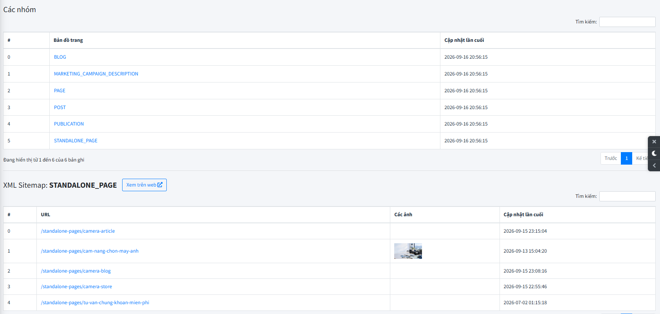Click timestamp 2026-09-15 23:15:04
The width and height of the screenshot is (660, 314).
click(x=525, y=231)
